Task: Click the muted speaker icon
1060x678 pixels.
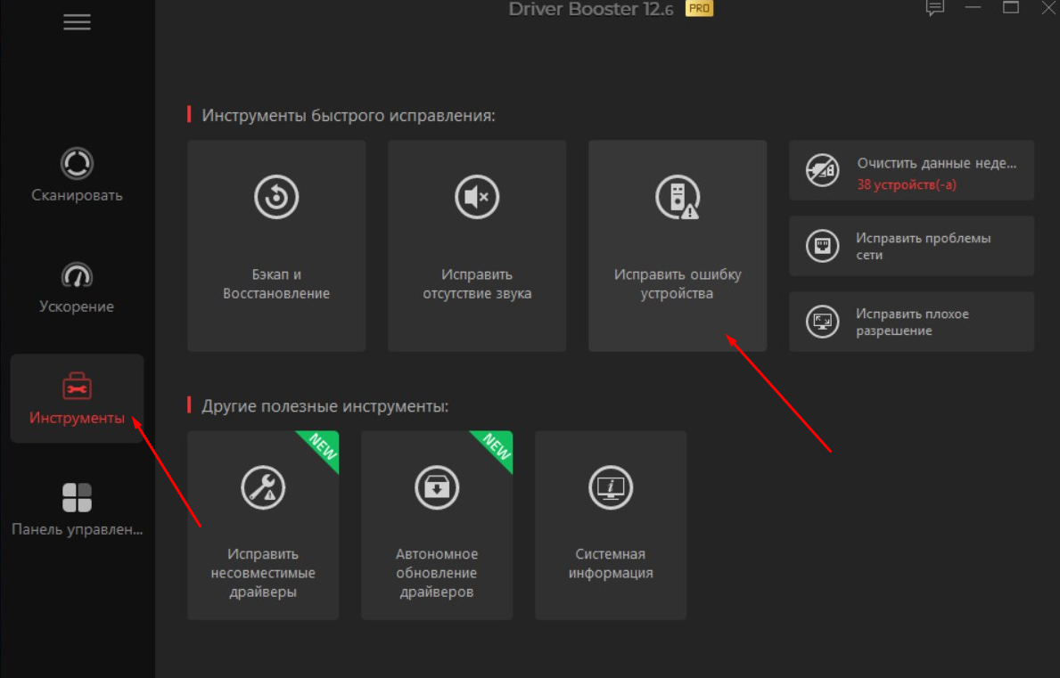Action: coord(477,197)
